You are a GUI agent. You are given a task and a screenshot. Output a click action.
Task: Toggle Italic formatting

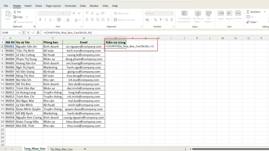tap(45, 20)
